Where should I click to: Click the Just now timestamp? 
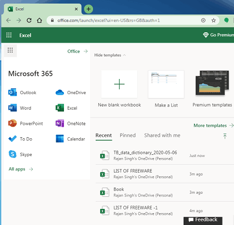197,155
